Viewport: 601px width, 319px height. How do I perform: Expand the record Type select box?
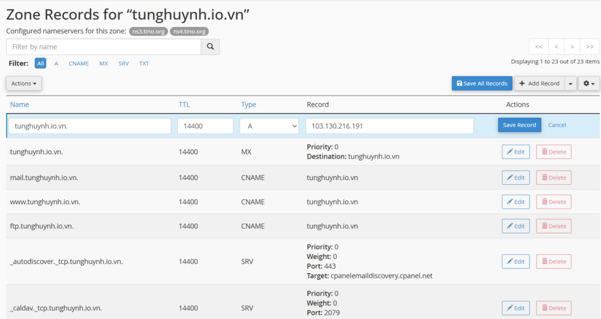269,125
